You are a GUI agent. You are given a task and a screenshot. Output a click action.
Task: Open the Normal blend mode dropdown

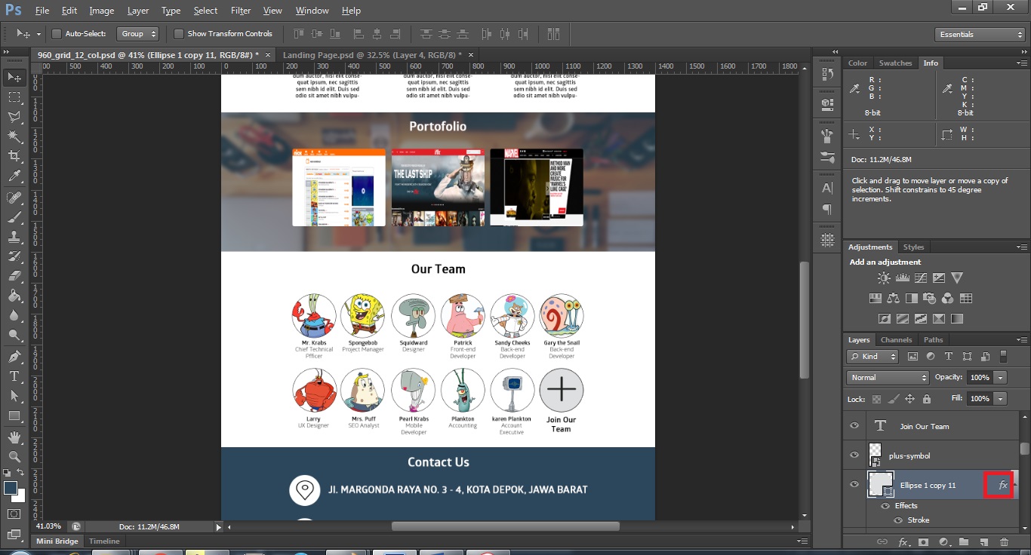888,377
